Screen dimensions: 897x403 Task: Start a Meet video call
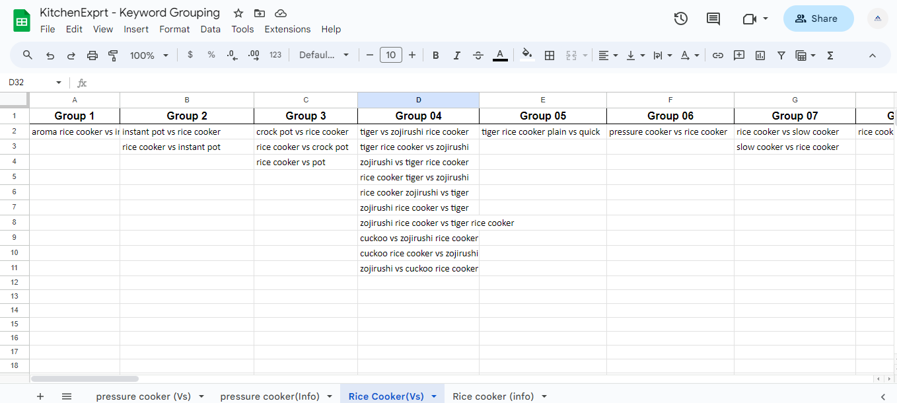point(750,18)
